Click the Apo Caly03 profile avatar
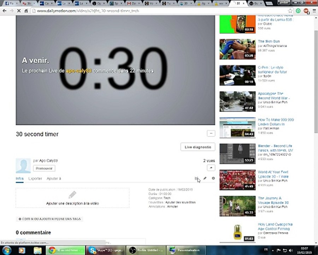The height and width of the screenshot is (255, 318). pos(23,166)
